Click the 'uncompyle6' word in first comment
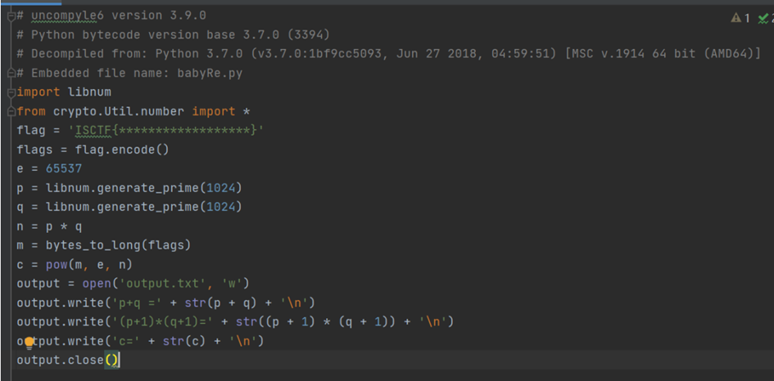 coord(68,16)
